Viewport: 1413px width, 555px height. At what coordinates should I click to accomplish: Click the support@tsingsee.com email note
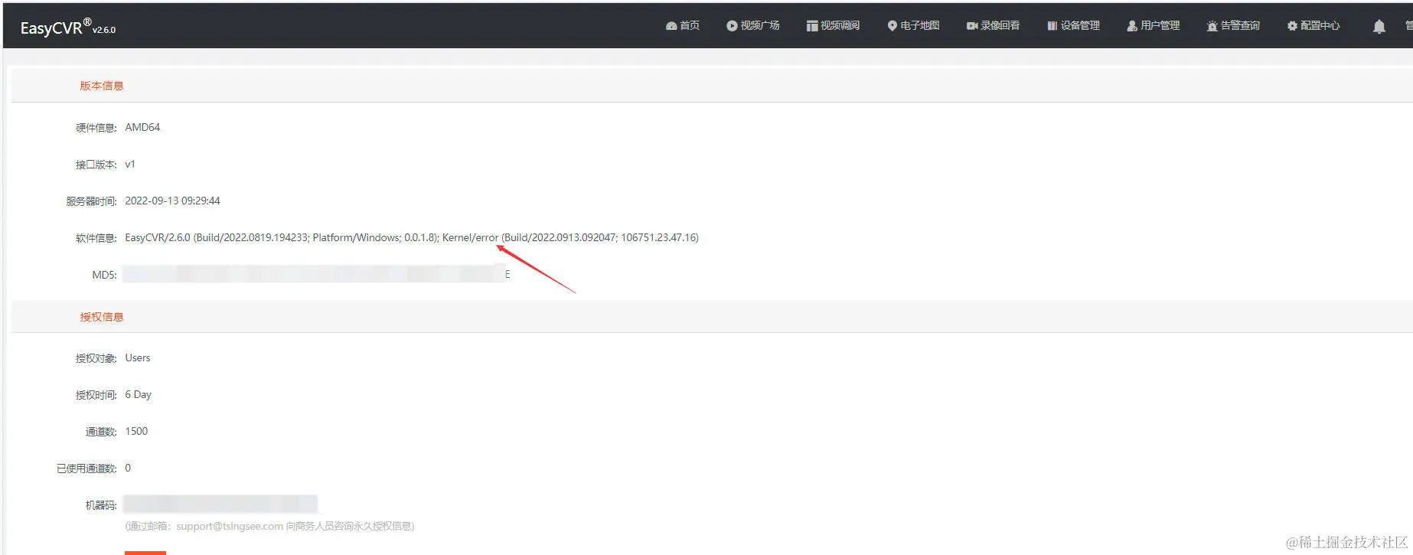pyautogui.click(x=269, y=527)
